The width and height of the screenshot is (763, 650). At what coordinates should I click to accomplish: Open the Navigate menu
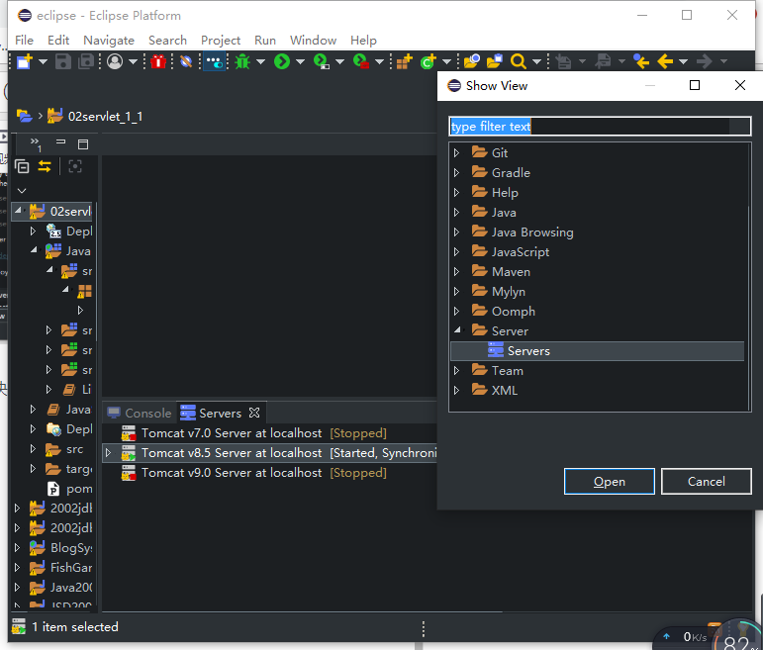109,40
